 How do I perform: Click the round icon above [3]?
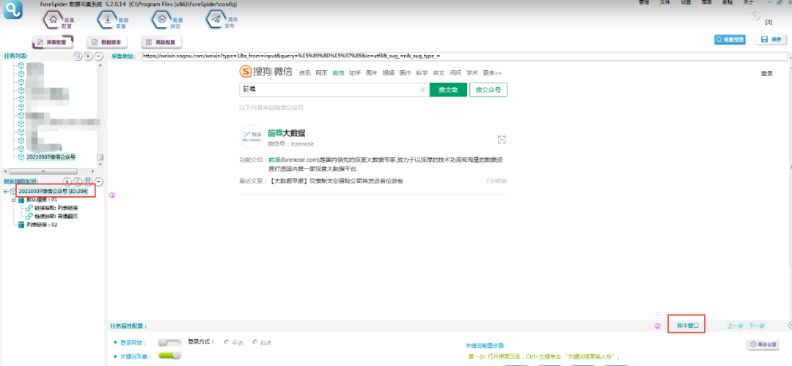coord(756,15)
